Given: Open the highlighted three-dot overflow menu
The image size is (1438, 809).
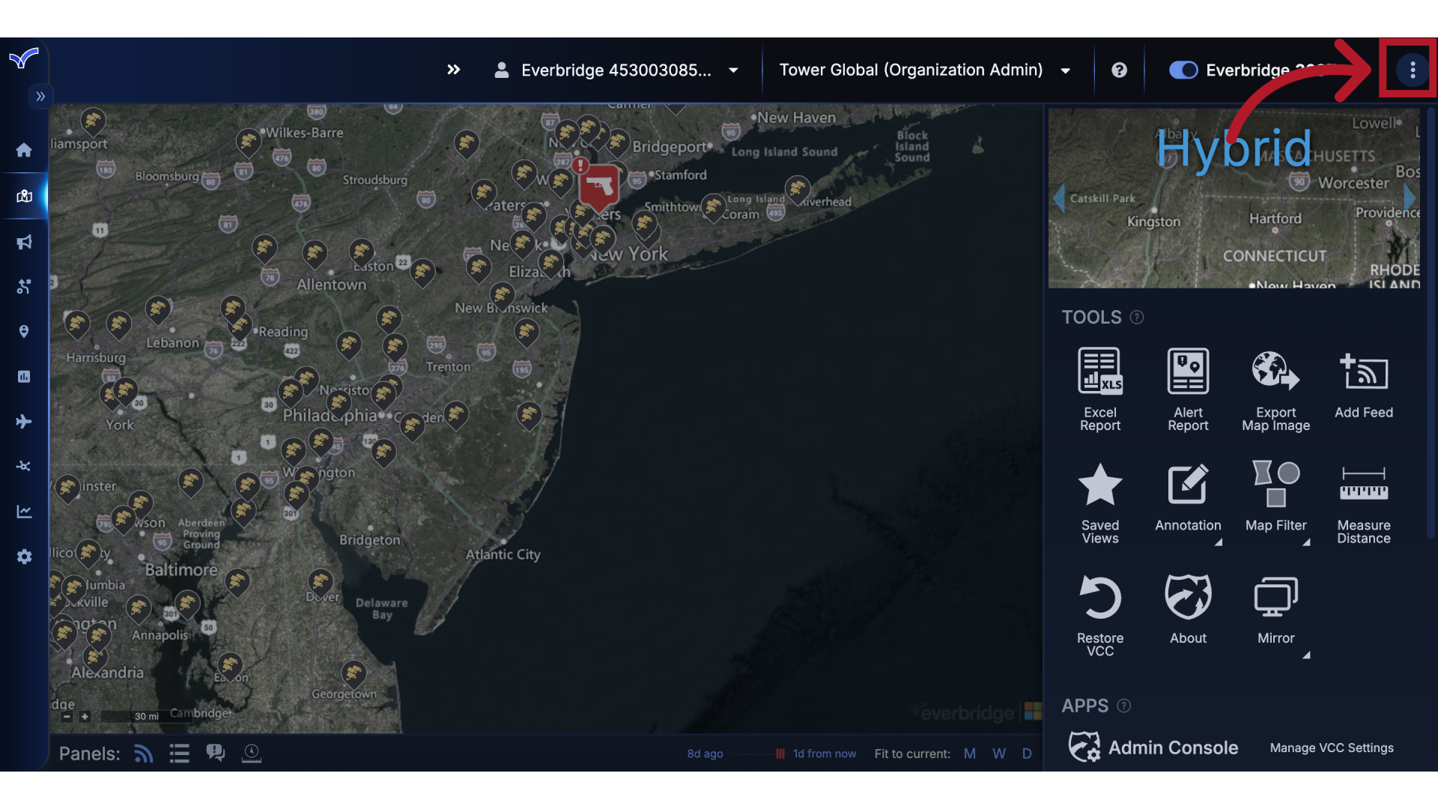Looking at the screenshot, I should click(x=1411, y=70).
